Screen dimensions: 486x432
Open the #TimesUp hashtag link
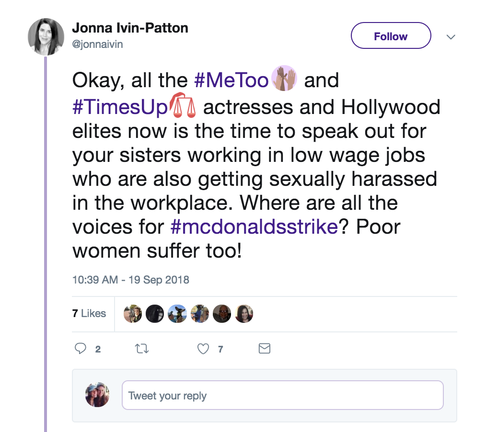pos(118,107)
